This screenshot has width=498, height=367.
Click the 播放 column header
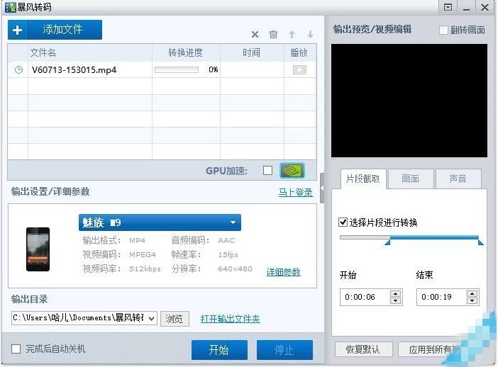[x=300, y=52]
